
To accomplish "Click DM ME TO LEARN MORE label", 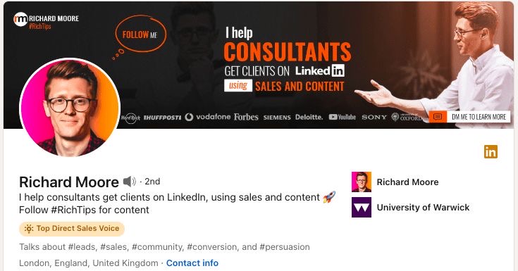I will point(479,117).
